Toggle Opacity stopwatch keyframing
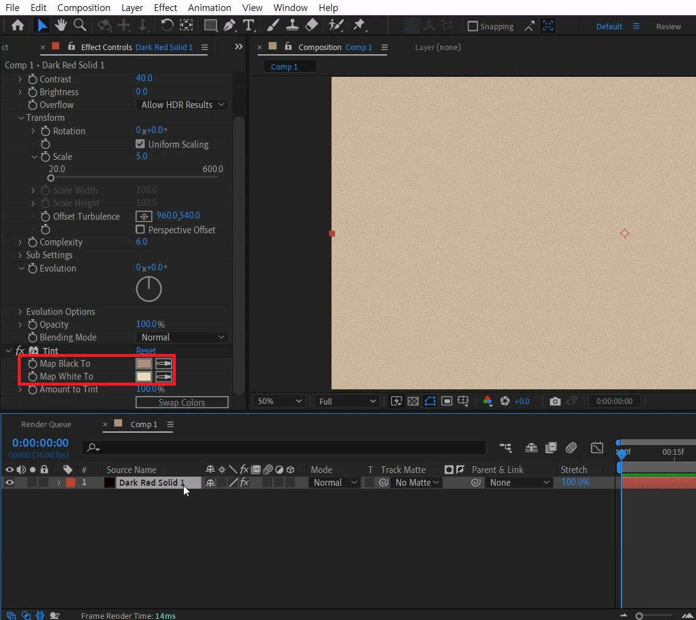The height and width of the screenshot is (620, 696). 32,325
